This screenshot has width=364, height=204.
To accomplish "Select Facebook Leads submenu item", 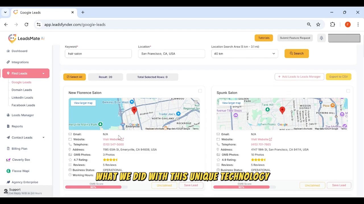I will pyautogui.click(x=23, y=105).
